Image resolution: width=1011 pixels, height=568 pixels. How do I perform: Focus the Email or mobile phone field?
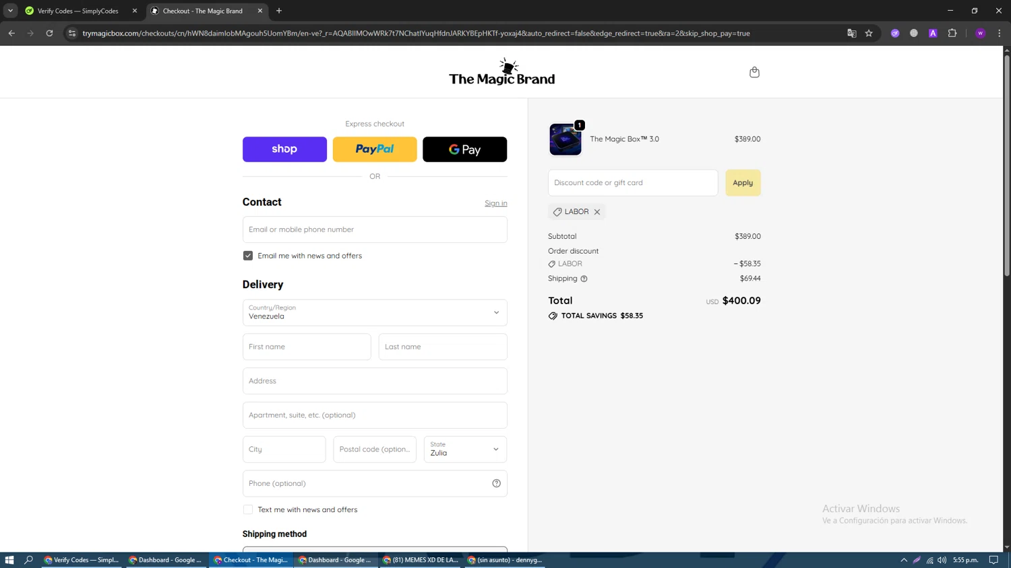click(x=375, y=229)
